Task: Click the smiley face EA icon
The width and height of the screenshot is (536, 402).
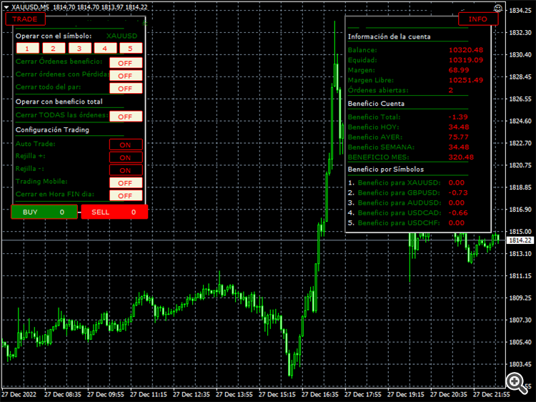Action: point(498,8)
